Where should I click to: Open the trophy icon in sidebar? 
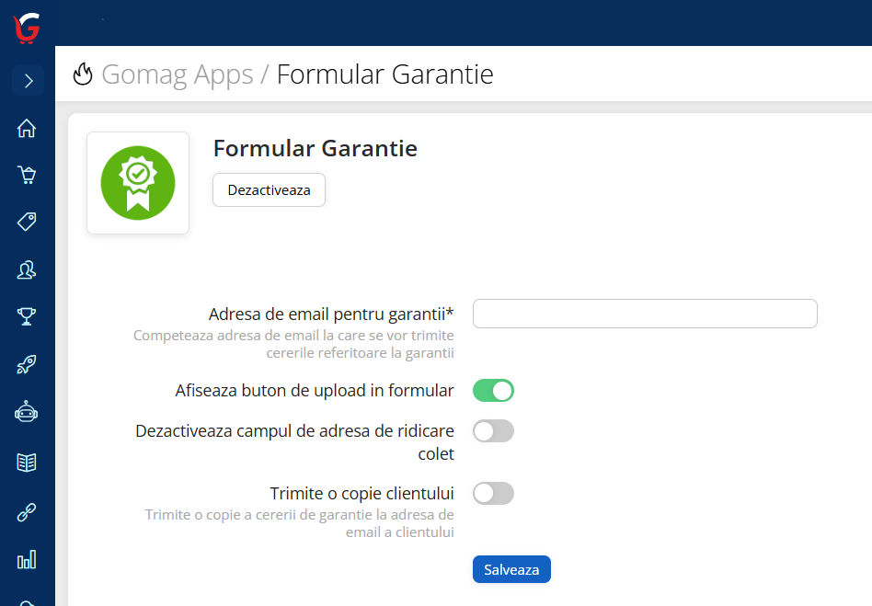click(27, 316)
